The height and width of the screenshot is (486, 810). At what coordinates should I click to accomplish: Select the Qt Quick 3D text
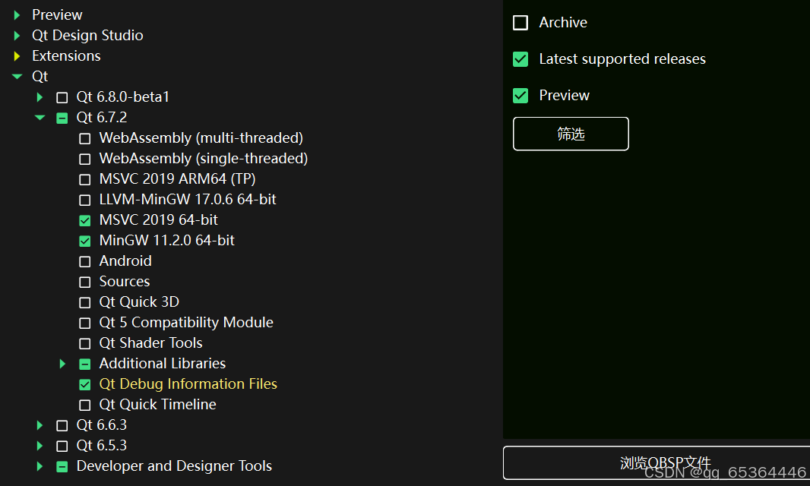[x=139, y=301]
